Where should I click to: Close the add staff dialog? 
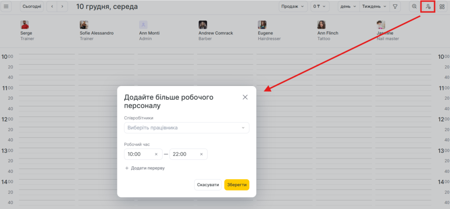point(245,97)
